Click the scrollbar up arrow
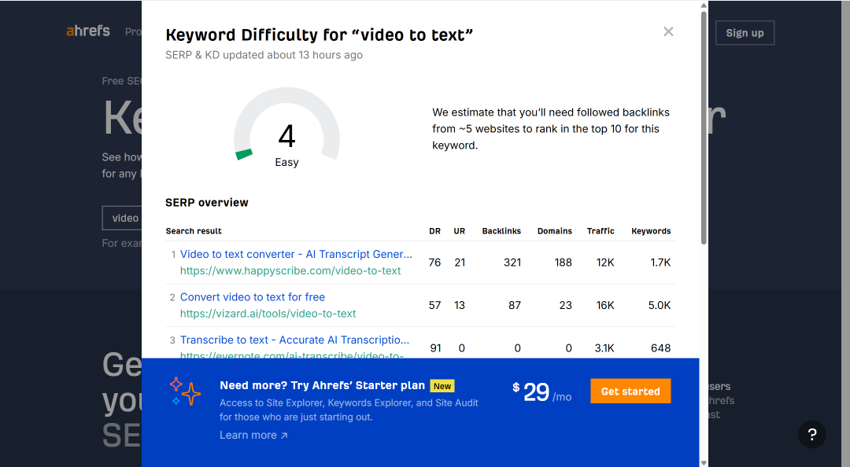Screen dimensions: 850x467 (704, 6)
